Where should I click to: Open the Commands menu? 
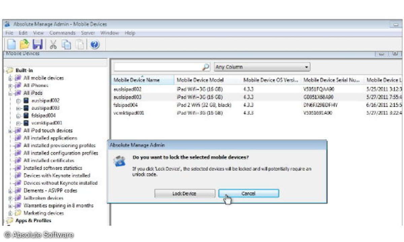(62, 33)
